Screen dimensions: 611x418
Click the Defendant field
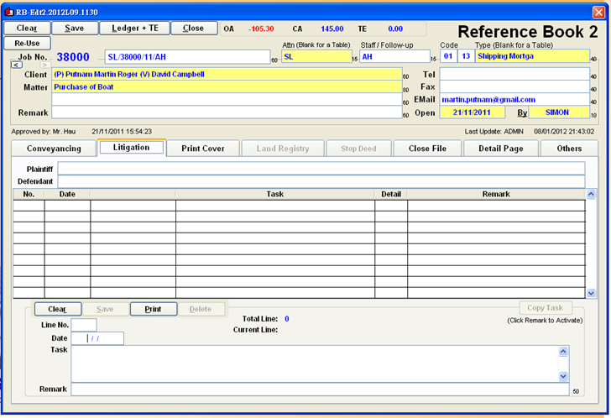pyautogui.click(x=321, y=181)
